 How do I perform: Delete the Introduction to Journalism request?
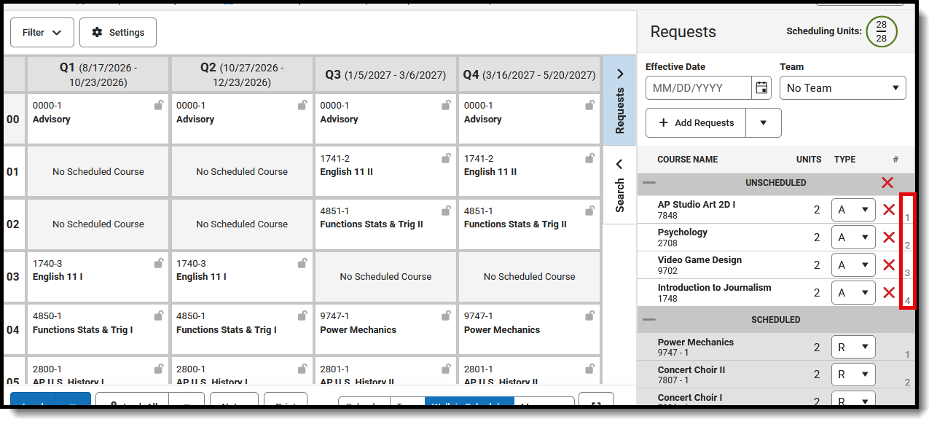(x=889, y=293)
